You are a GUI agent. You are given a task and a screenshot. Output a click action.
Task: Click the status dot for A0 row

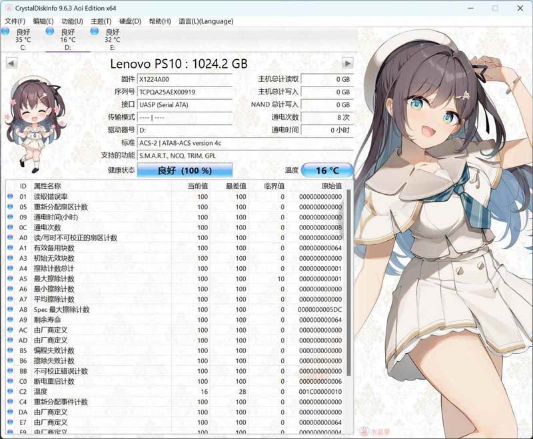[10, 237]
